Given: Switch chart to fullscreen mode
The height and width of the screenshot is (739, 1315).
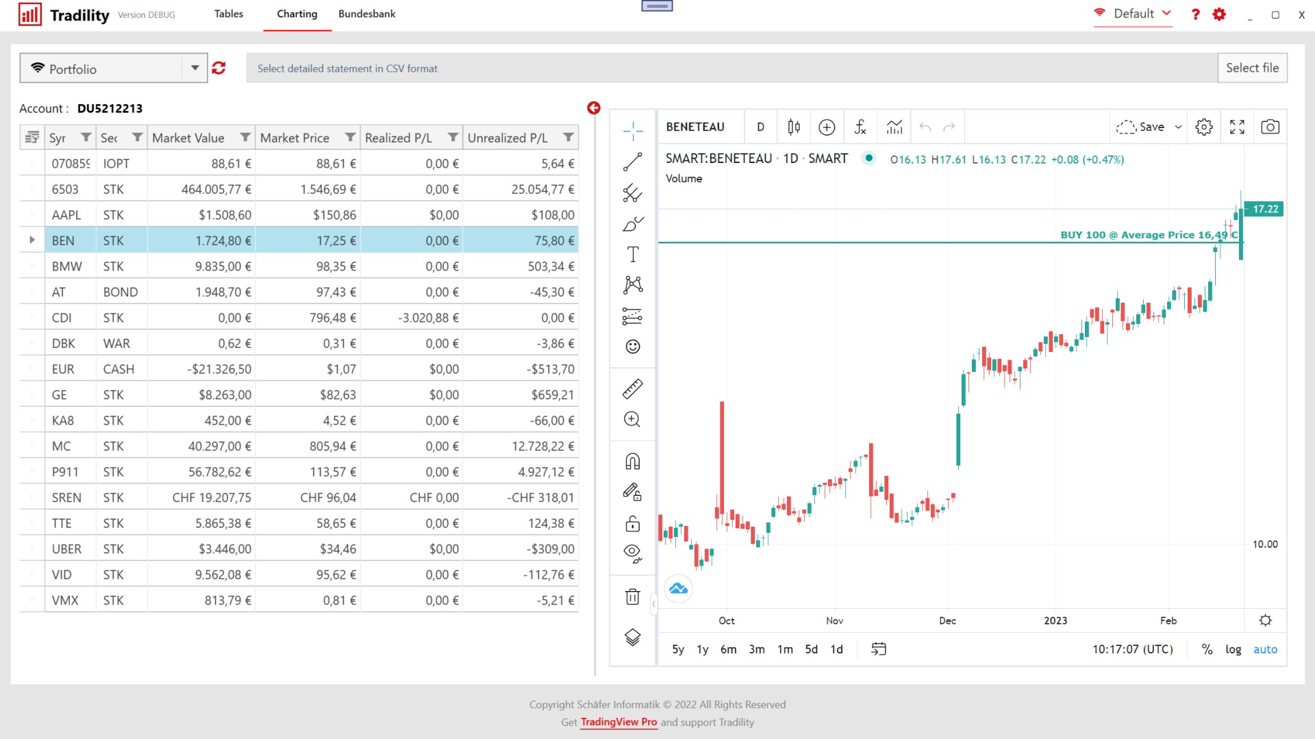Looking at the screenshot, I should point(1237,127).
